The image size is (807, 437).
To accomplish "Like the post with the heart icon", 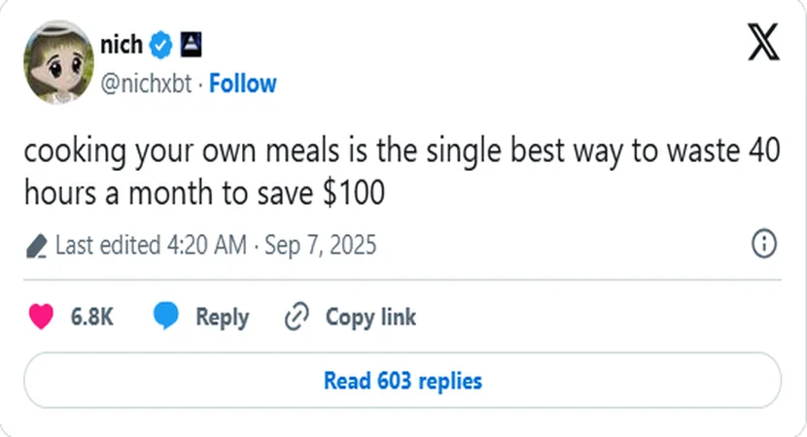I will point(40,317).
